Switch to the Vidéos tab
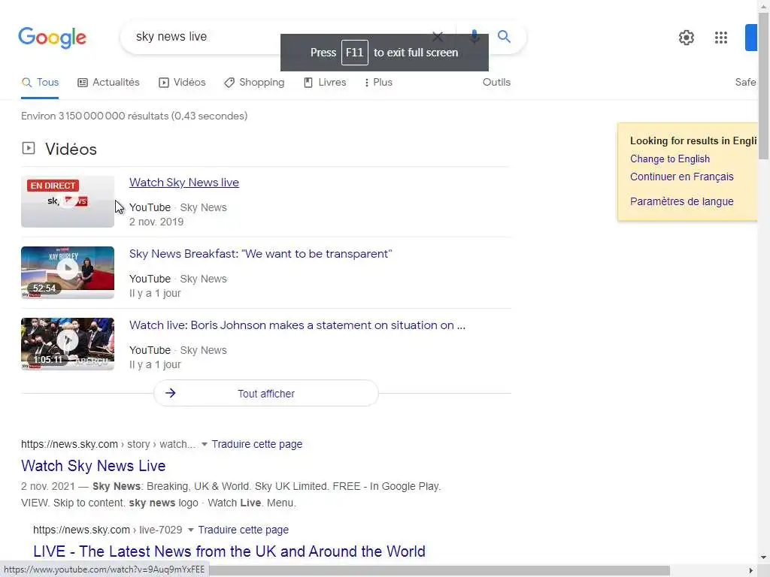Viewport: 770px width, 577px height. point(182,83)
